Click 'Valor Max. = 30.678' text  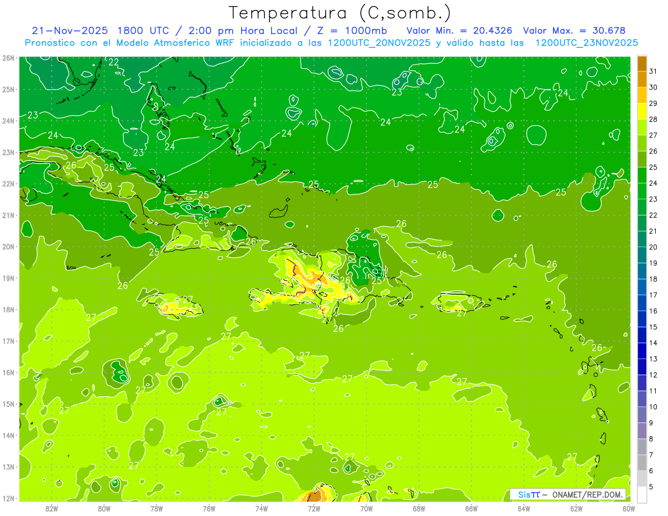[x=574, y=31]
